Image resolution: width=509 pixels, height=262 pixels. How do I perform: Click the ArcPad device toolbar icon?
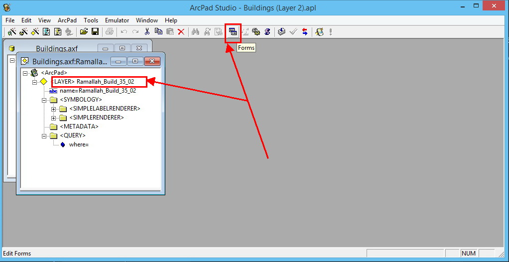tap(319, 31)
